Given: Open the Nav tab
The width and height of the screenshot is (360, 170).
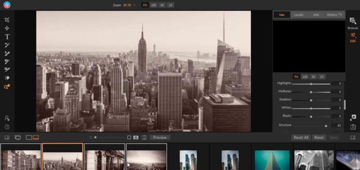Looking at the screenshot, I should tap(282, 15).
